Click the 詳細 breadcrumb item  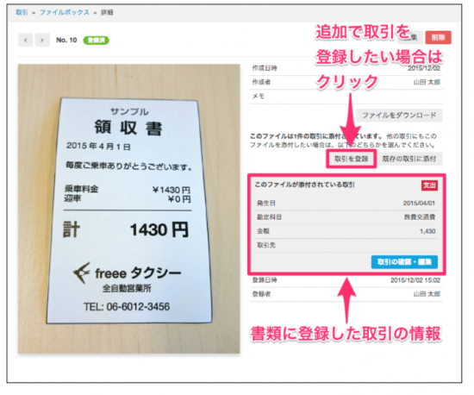pyautogui.click(x=107, y=13)
